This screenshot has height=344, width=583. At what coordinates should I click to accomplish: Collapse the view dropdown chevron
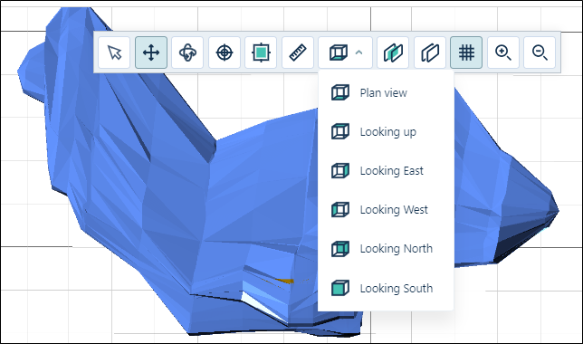(358, 53)
